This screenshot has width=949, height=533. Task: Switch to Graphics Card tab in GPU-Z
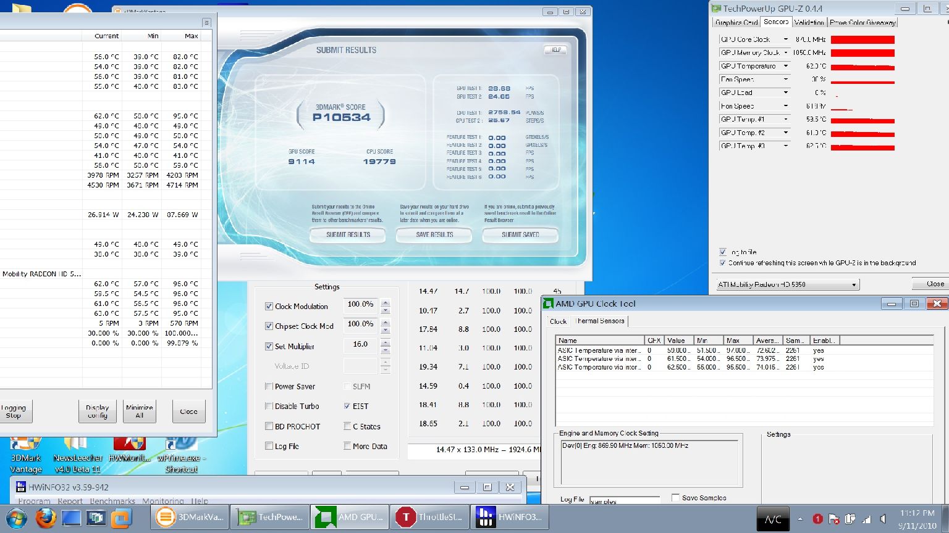point(736,22)
